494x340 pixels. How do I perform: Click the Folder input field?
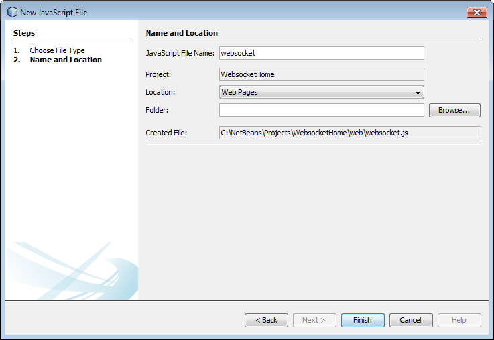[321, 110]
